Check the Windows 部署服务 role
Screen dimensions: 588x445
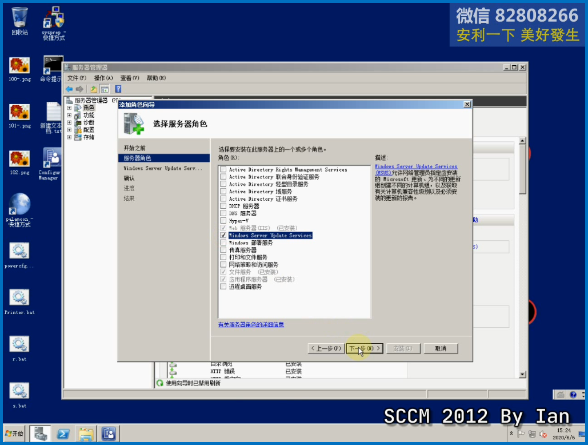tap(223, 243)
